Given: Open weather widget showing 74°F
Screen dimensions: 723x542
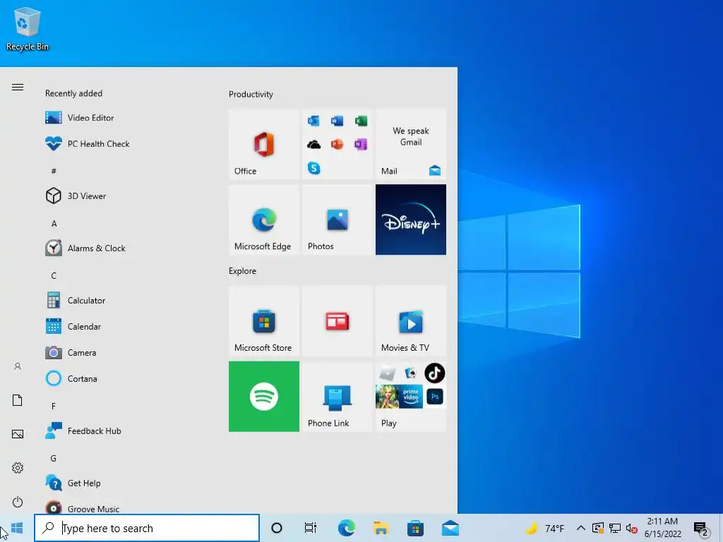Looking at the screenshot, I should pyautogui.click(x=545, y=528).
